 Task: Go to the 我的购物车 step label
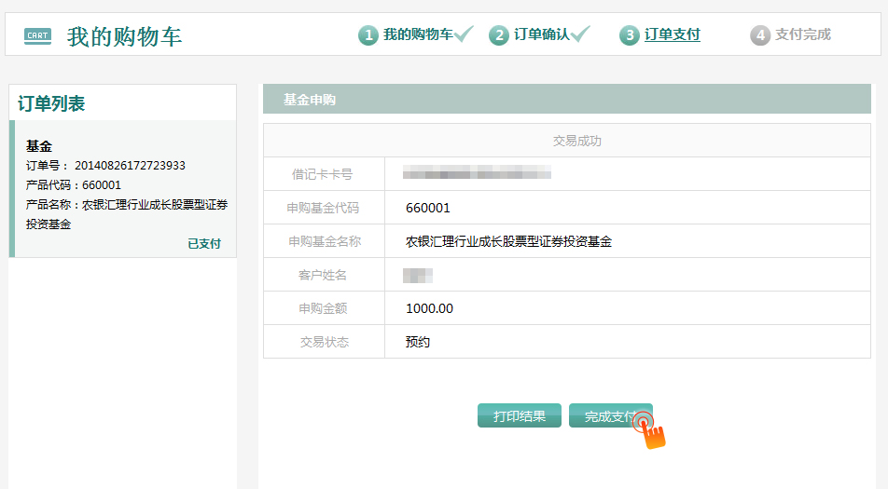418,34
